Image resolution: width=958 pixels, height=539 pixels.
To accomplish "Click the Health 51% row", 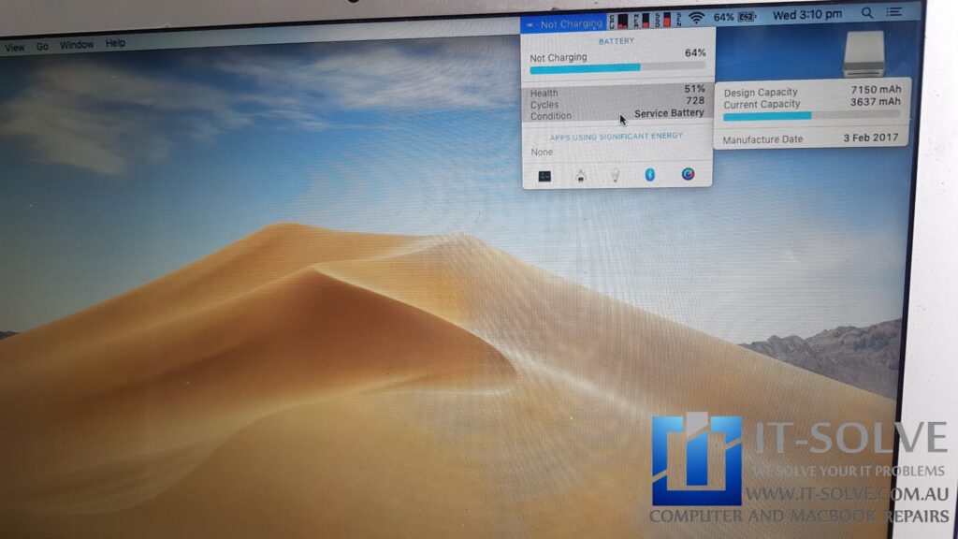I will pos(617,91).
